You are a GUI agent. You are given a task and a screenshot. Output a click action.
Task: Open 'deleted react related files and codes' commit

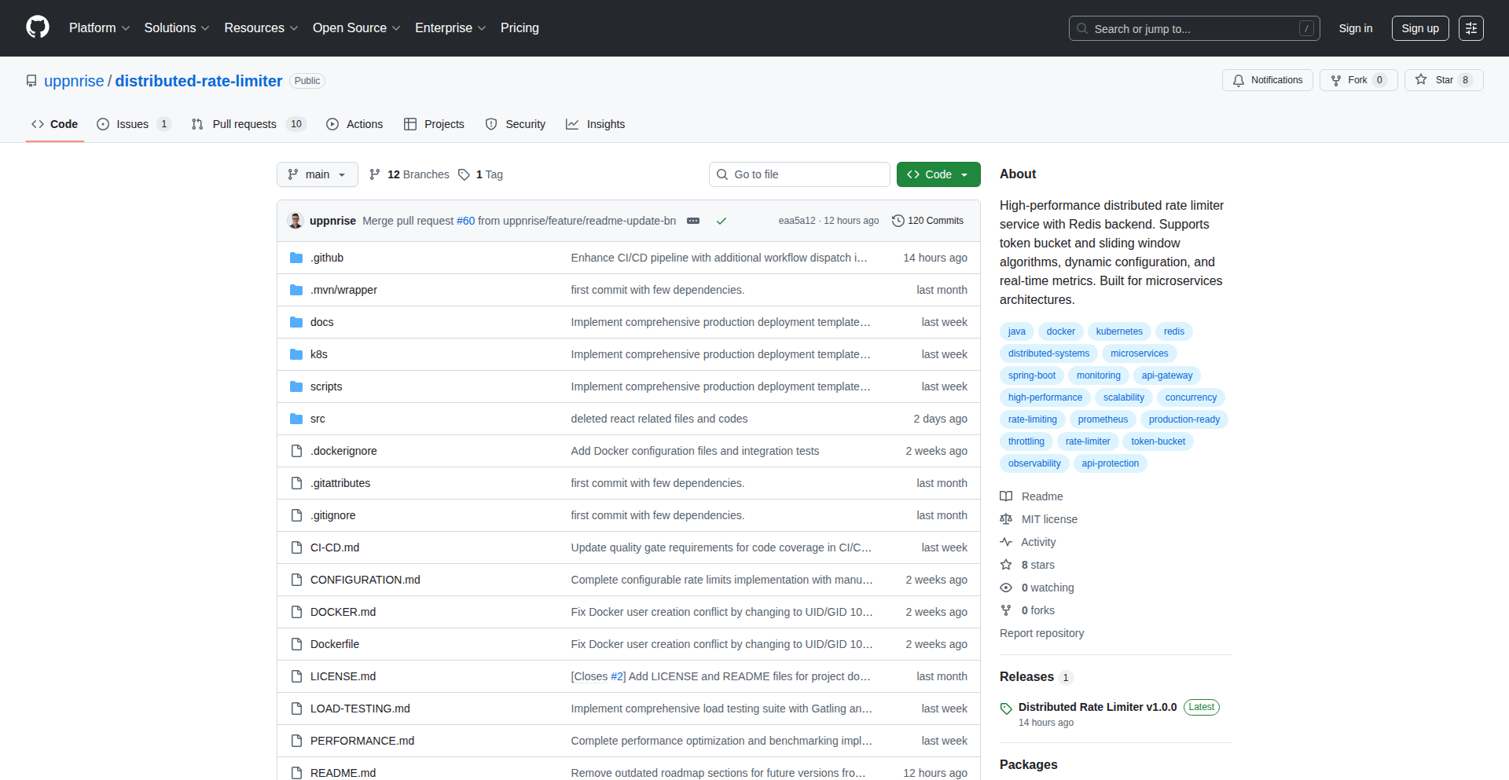[659, 419]
